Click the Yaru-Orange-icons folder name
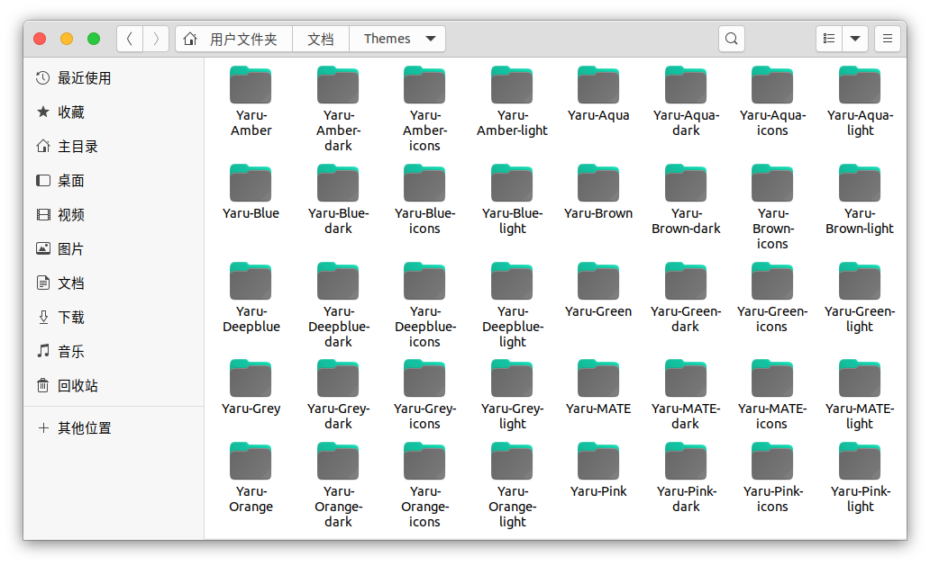The height and width of the screenshot is (566, 930). click(424, 507)
